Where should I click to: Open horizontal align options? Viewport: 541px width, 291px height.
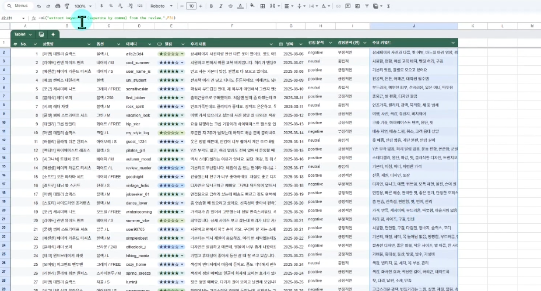[x=289, y=6]
